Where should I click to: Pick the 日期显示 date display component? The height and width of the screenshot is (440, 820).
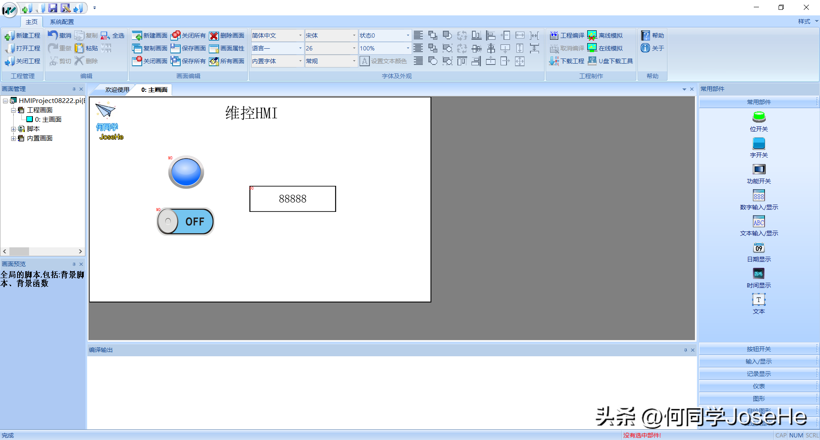(x=758, y=248)
